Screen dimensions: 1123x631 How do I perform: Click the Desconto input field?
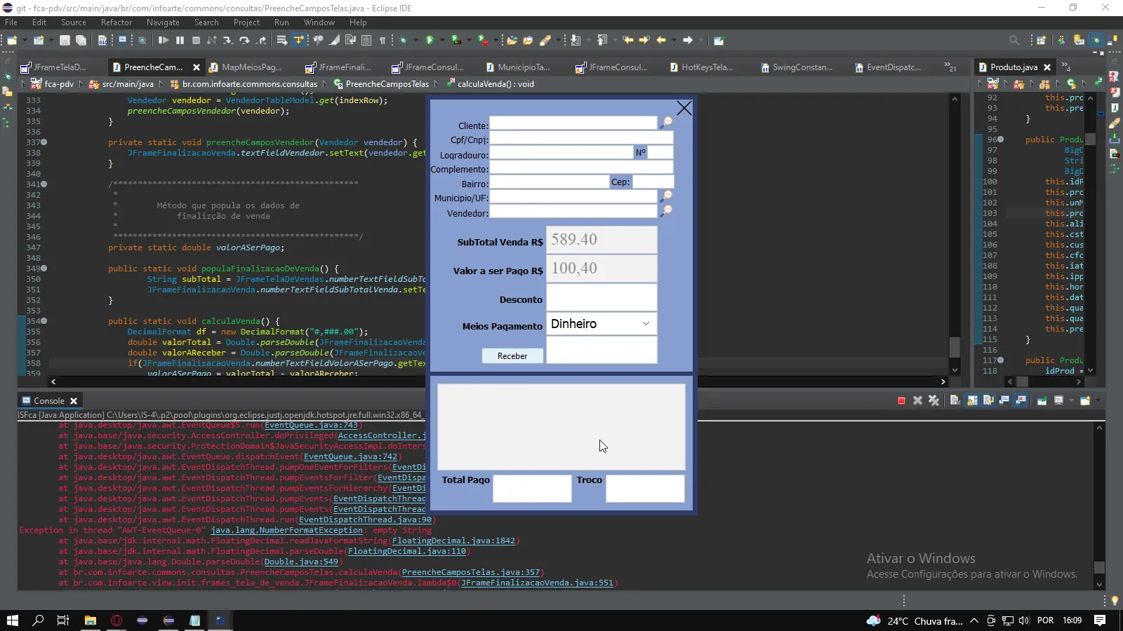602,297
